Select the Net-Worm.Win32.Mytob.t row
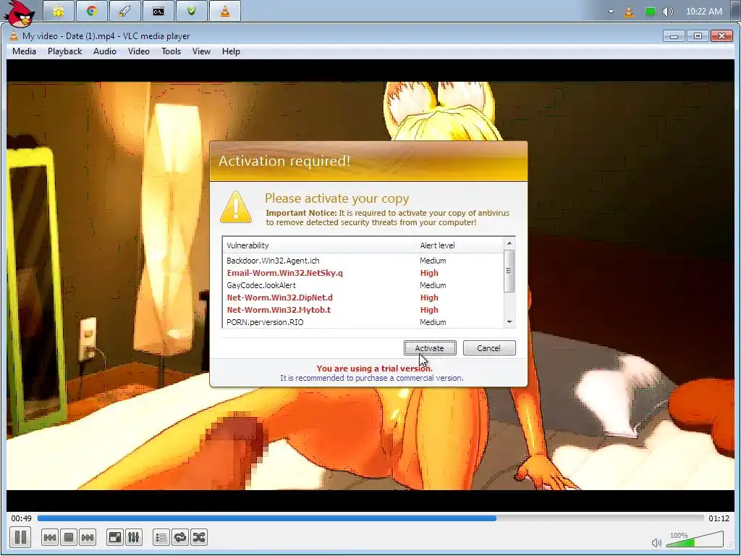The width and height of the screenshot is (741, 556). tap(363, 310)
